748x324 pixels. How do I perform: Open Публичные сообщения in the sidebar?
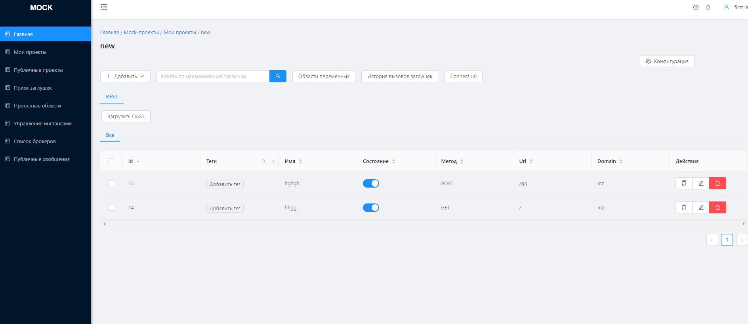tap(46, 159)
